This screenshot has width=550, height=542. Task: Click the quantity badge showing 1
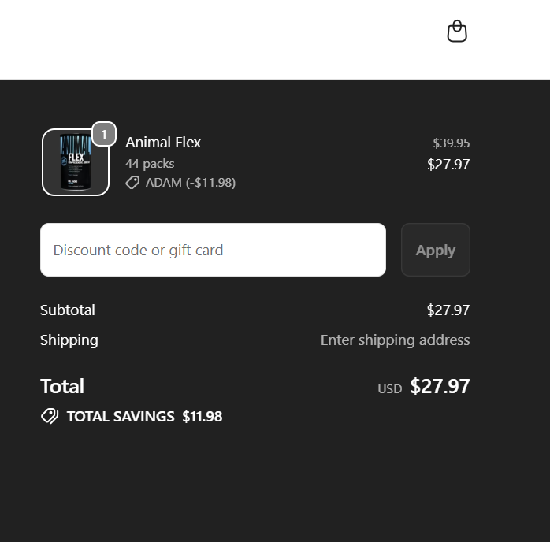(104, 135)
